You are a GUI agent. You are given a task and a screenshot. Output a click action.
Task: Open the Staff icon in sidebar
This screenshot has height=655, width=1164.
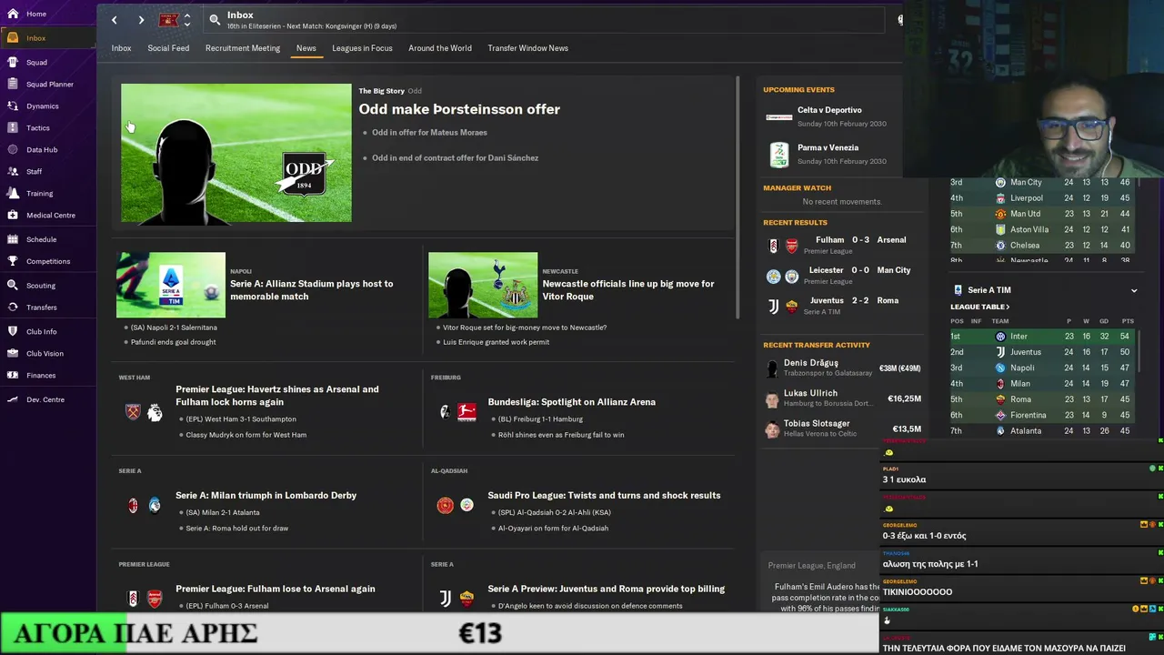(x=13, y=171)
